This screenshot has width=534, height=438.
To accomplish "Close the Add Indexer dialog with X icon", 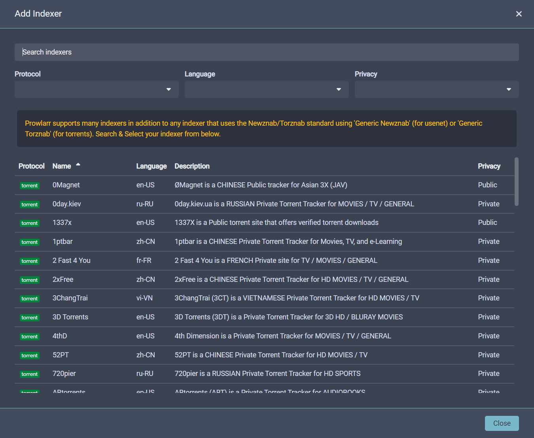I will pos(519,14).
